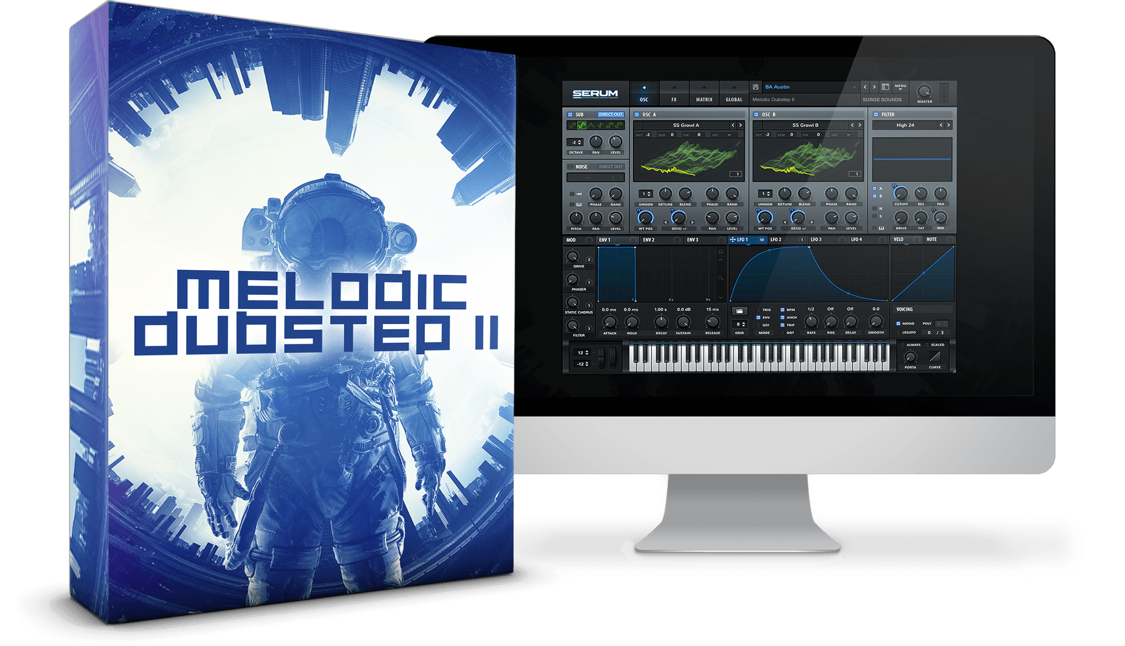Open the GLOBAL tab

click(x=734, y=93)
